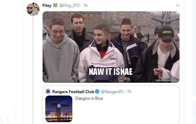The height and width of the screenshot is (124, 196).
Task: Open Fitzy's profile picture avatar
Action: pos(33,9)
